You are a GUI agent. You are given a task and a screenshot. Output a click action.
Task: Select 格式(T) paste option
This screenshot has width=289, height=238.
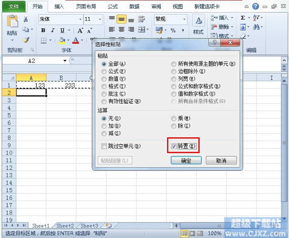tap(113, 86)
